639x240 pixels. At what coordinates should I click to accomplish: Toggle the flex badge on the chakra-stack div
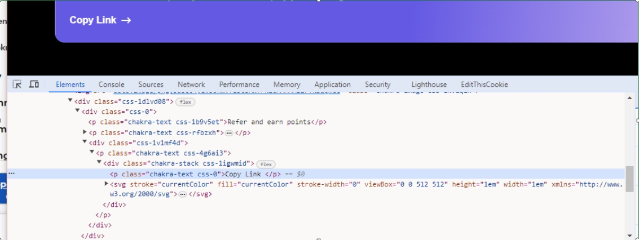click(265, 164)
